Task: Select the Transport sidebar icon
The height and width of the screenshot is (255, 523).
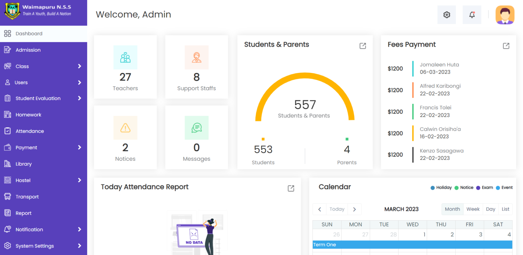Action: coord(7,197)
